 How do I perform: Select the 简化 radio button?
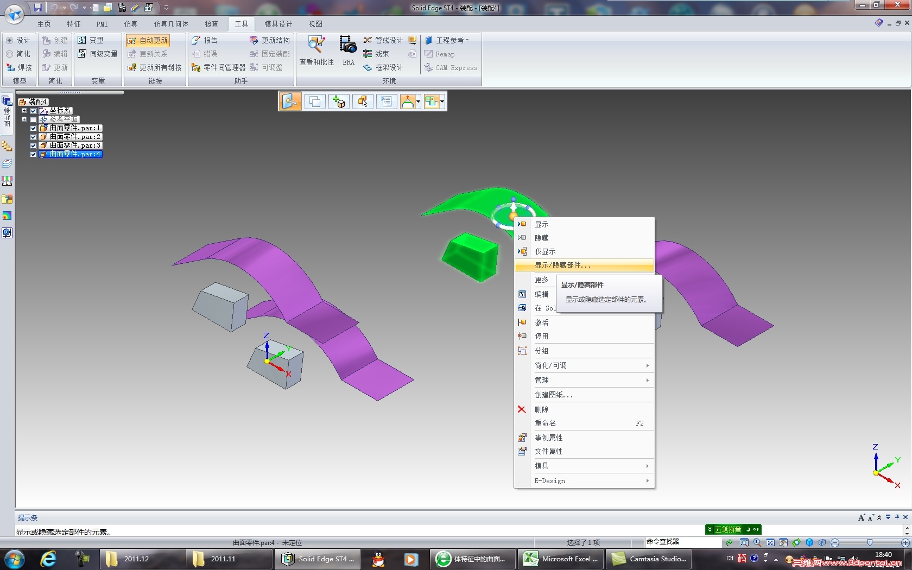click(x=10, y=54)
